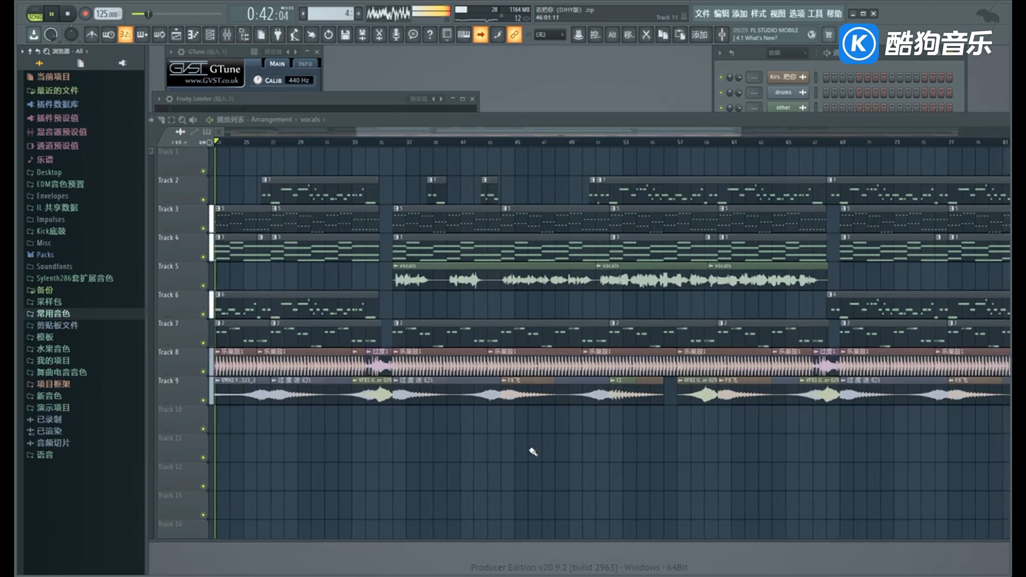
Task: Open the channel rack icon
Action: coord(210,35)
